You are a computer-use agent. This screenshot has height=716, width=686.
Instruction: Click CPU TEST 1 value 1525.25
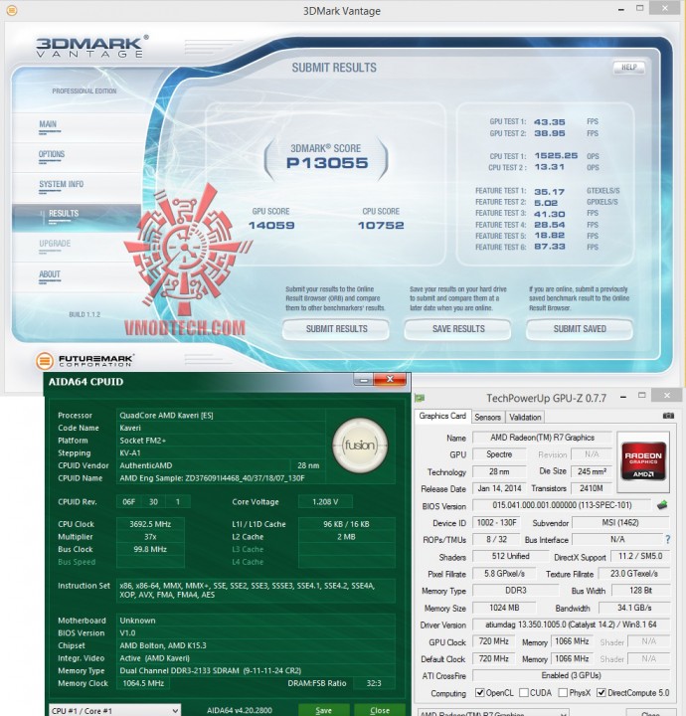click(x=556, y=156)
